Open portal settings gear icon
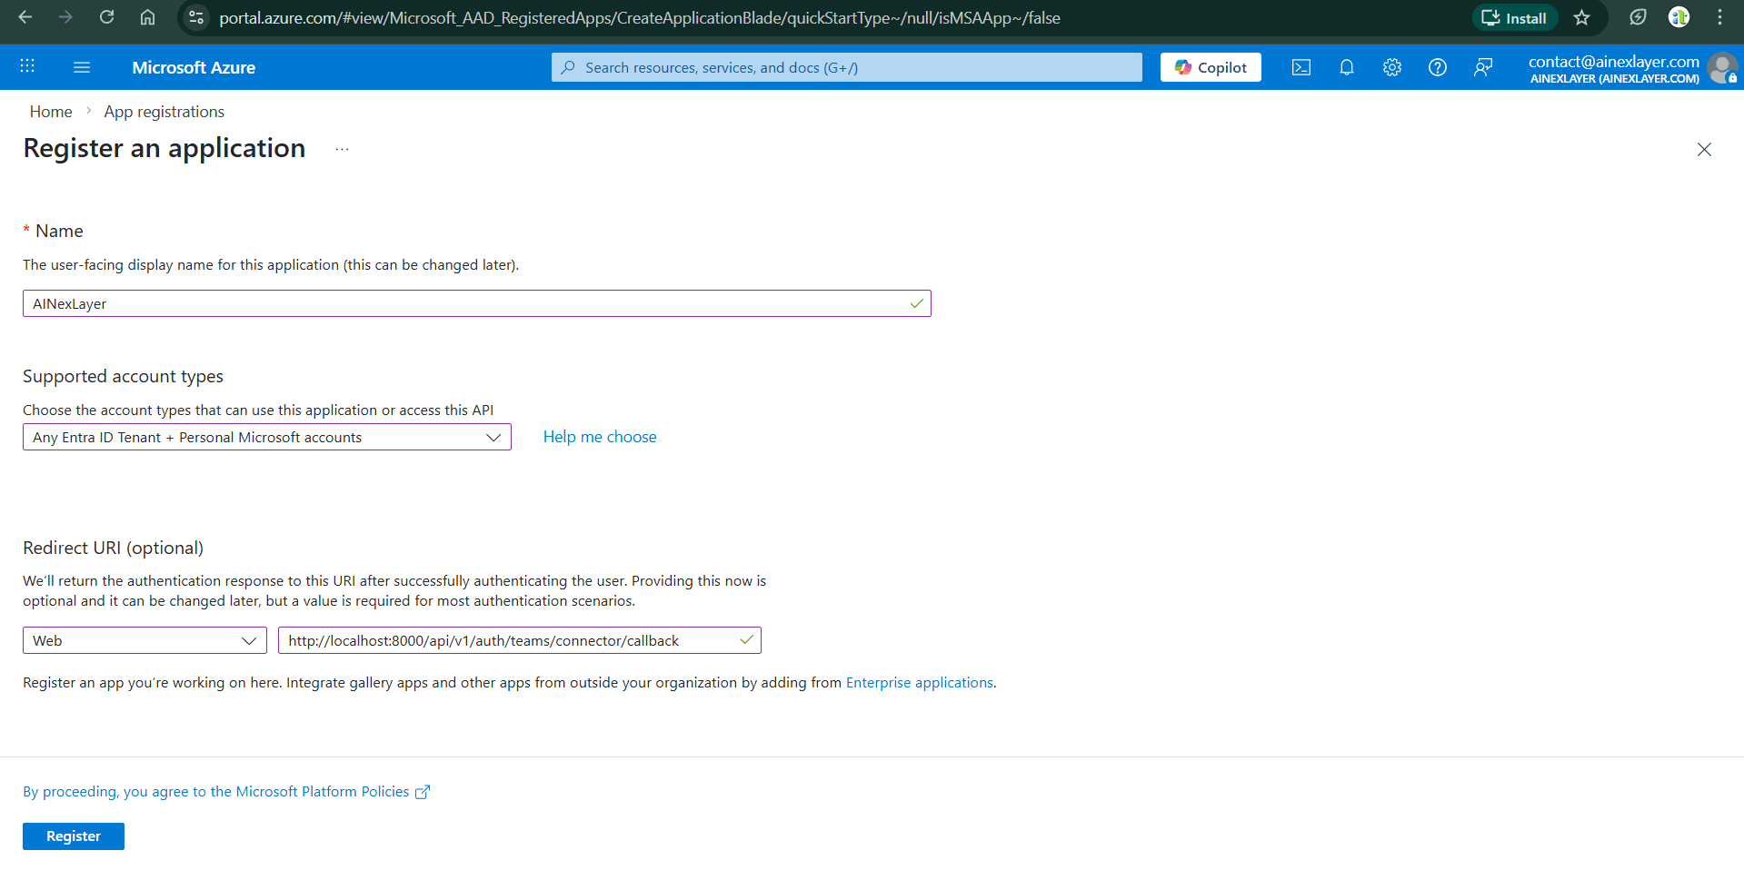This screenshot has width=1744, height=870. click(x=1391, y=67)
